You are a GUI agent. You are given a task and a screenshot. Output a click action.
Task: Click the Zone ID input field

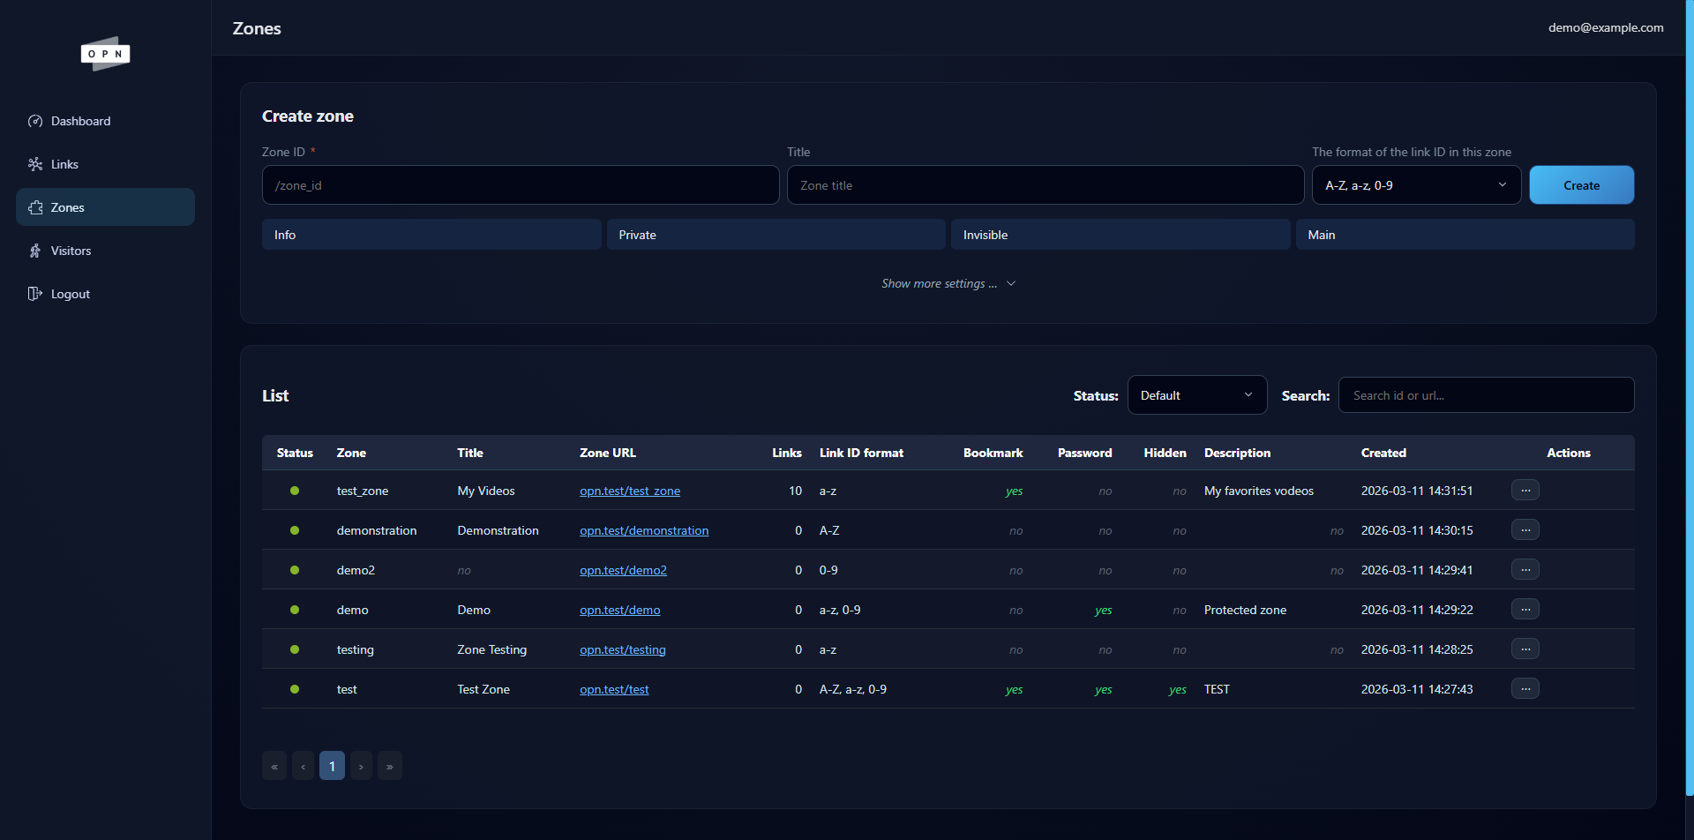(x=520, y=185)
